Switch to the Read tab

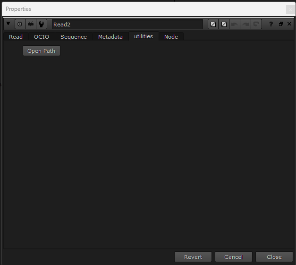click(16, 37)
